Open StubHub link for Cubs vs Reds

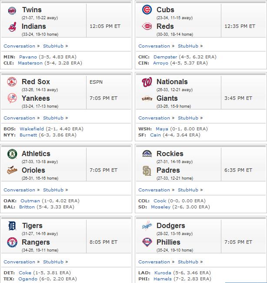[x=188, y=46]
